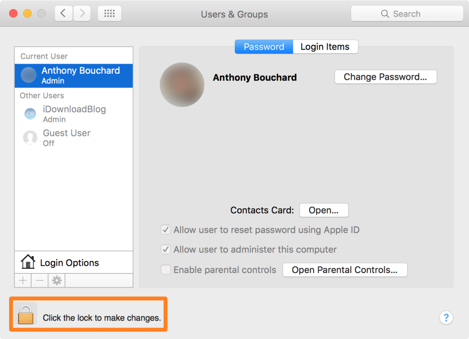
Task: Select iDownloadBlog user in the list
Action: pos(73,114)
